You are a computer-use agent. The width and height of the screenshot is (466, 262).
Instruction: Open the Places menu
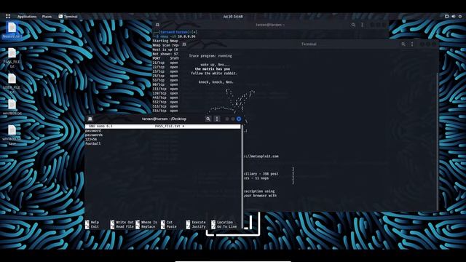click(x=47, y=16)
